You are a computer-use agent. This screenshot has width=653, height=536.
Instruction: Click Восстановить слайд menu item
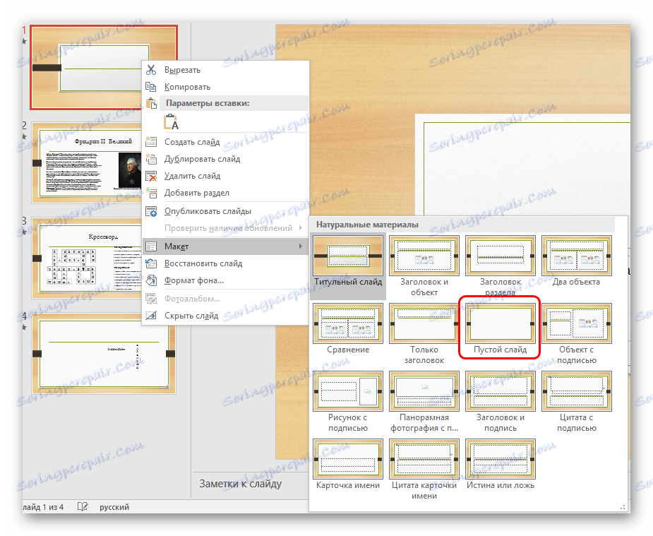(x=203, y=263)
